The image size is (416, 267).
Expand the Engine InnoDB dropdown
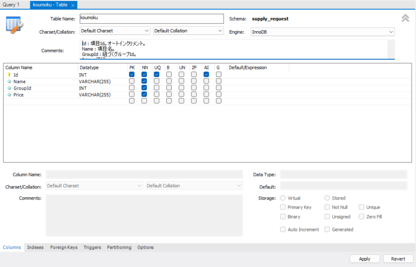pos(323,32)
